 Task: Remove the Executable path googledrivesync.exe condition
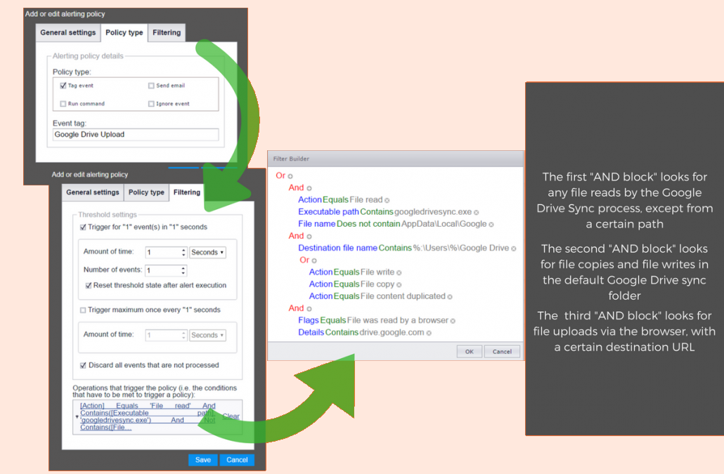click(x=476, y=213)
